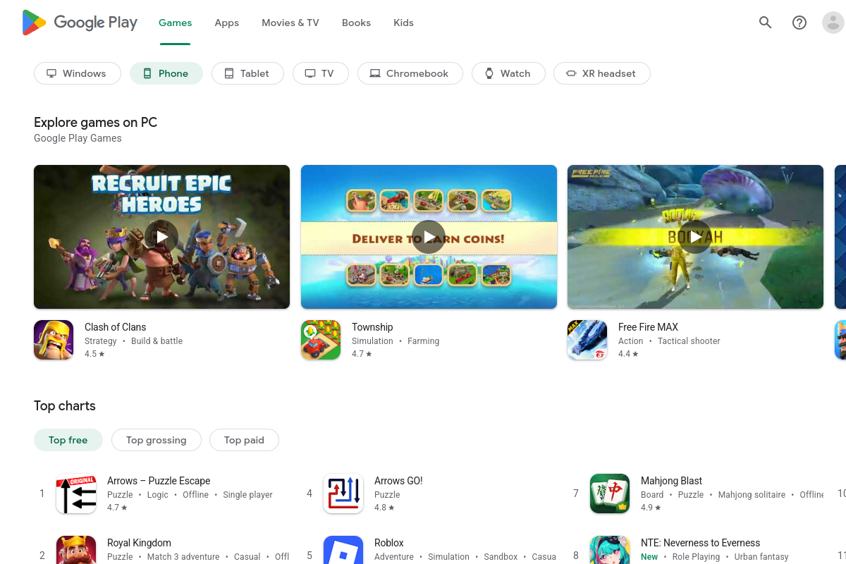Show the Top paid chart
This screenshot has height=564, width=846.
tap(244, 440)
